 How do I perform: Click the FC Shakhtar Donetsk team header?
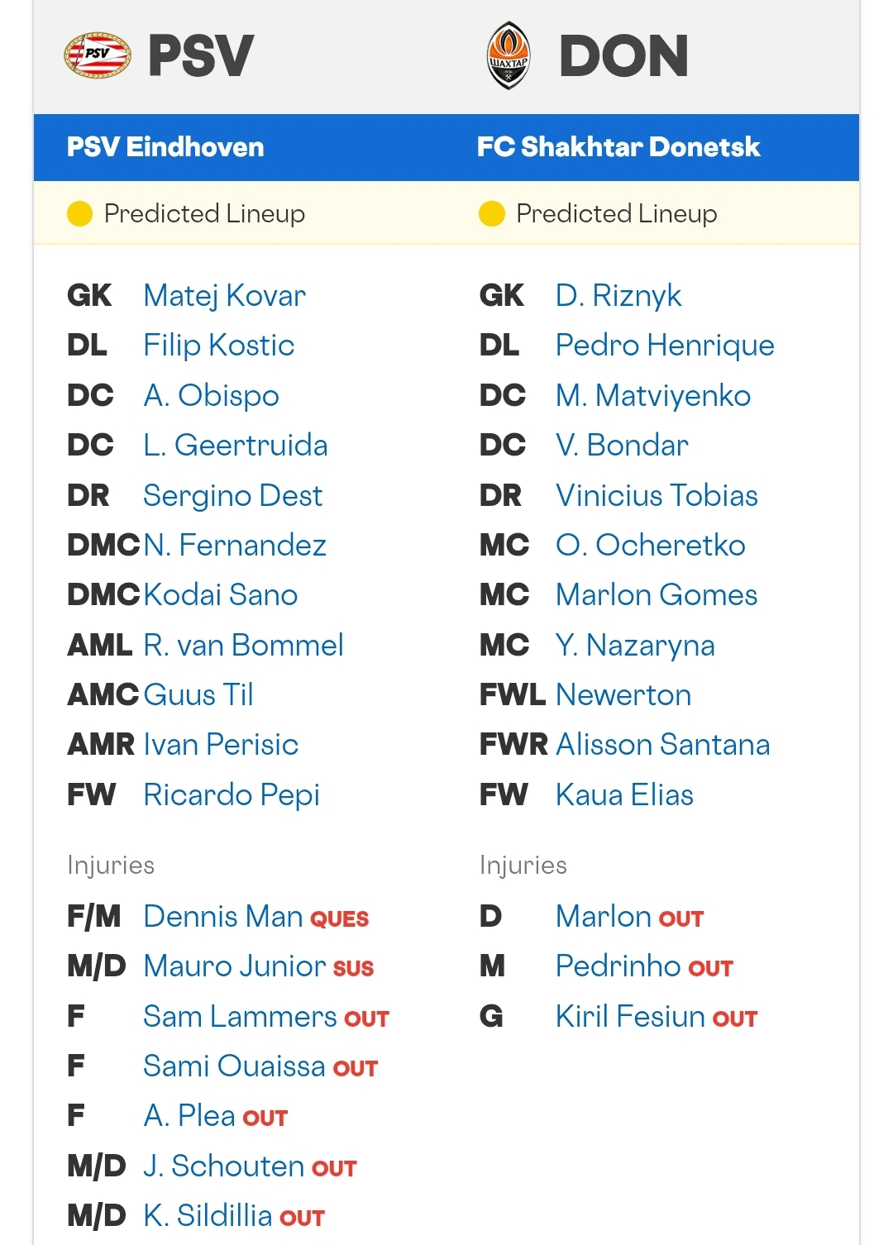[618, 147]
